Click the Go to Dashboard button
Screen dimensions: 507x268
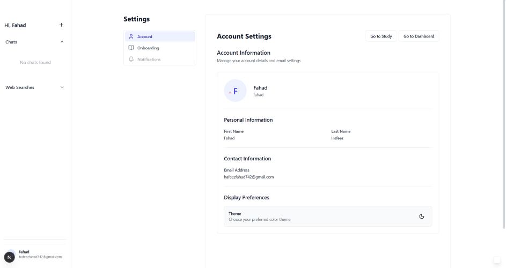coord(418,36)
